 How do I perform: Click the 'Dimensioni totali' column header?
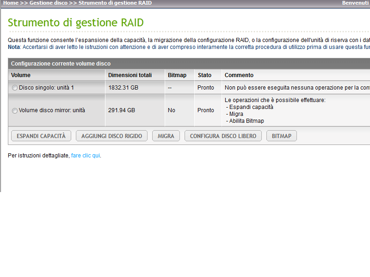point(130,75)
